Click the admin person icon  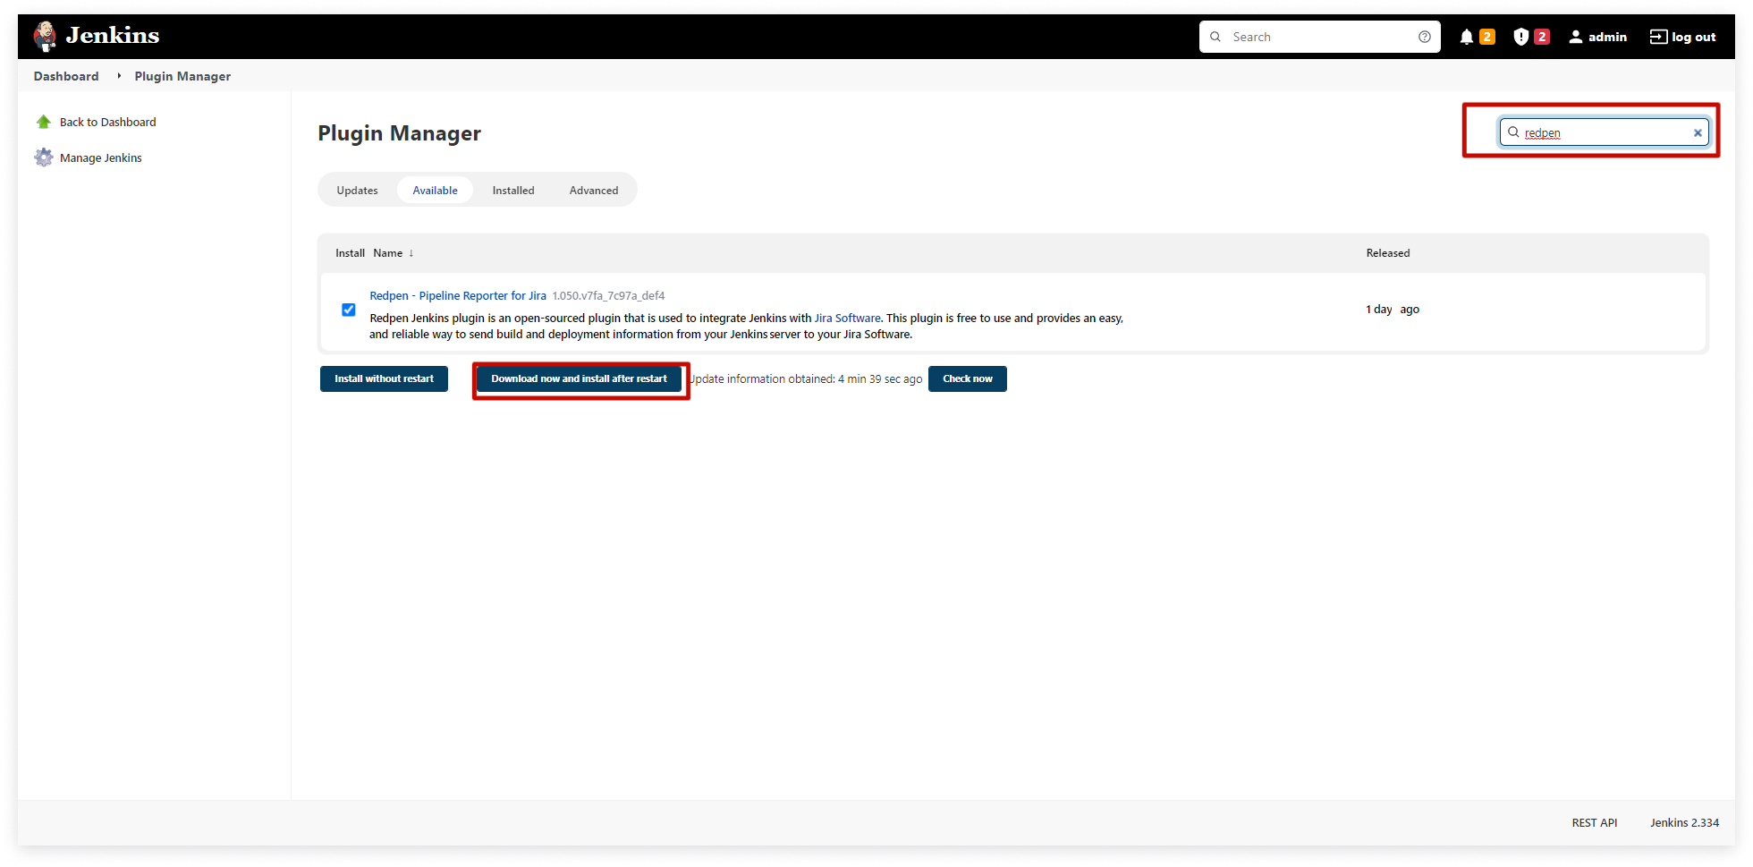pos(1576,37)
